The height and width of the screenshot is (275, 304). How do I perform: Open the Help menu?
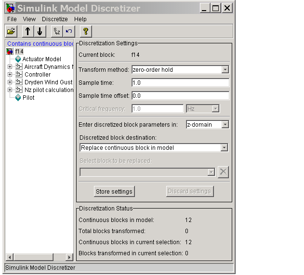(x=80, y=19)
